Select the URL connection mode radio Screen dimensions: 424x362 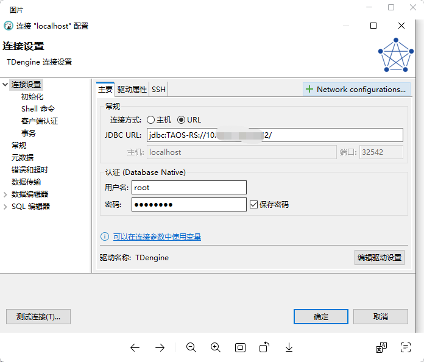181,120
